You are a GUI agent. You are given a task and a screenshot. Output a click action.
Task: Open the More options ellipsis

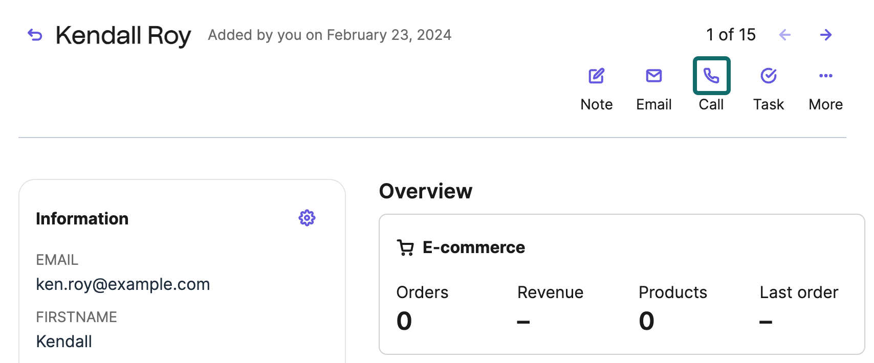click(825, 76)
